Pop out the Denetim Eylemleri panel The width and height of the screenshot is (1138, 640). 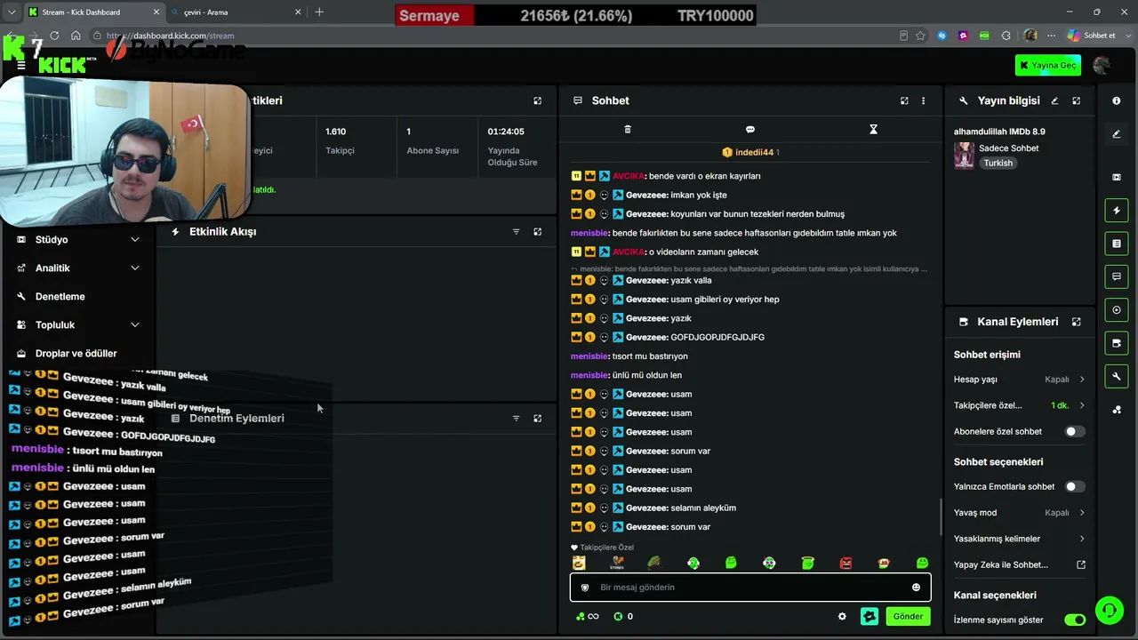coord(537,419)
